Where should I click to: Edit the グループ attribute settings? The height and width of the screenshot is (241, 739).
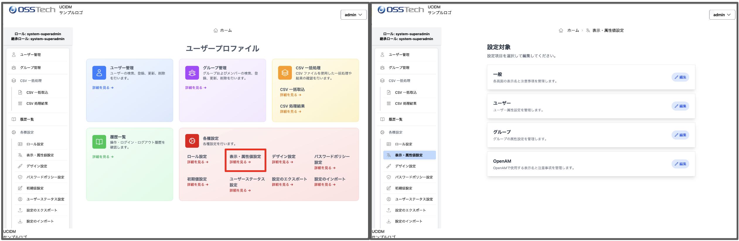[x=680, y=135]
